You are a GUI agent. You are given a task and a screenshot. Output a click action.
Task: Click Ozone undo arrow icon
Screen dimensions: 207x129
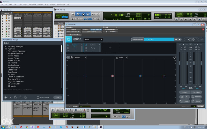click(186, 39)
